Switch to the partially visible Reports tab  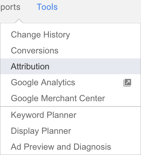[10, 7]
